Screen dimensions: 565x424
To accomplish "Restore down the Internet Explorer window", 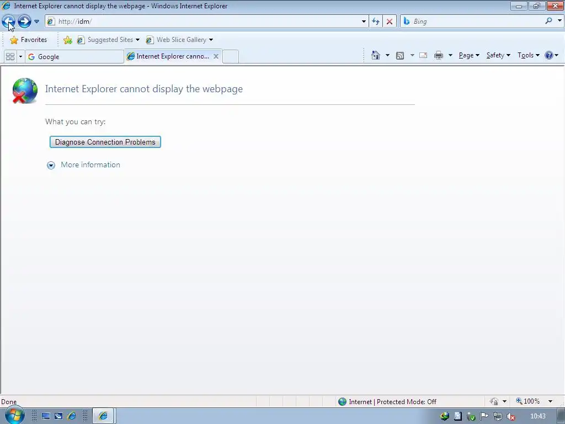I will [x=537, y=6].
